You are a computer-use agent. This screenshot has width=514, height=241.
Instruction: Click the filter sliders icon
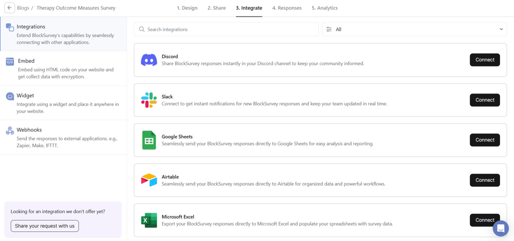tap(329, 29)
